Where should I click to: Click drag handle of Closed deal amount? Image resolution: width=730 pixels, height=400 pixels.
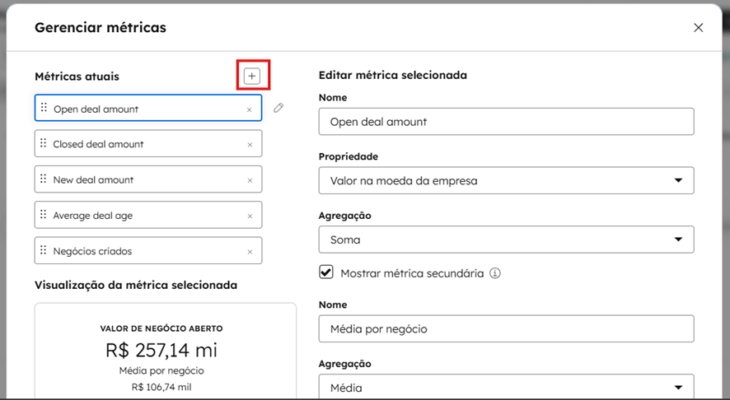point(43,144)
